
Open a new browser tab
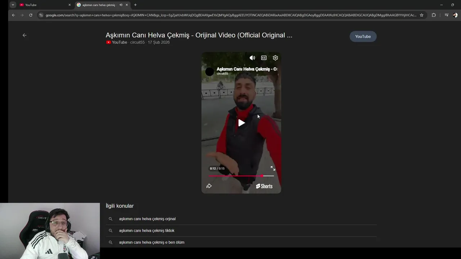coord(135,5)
